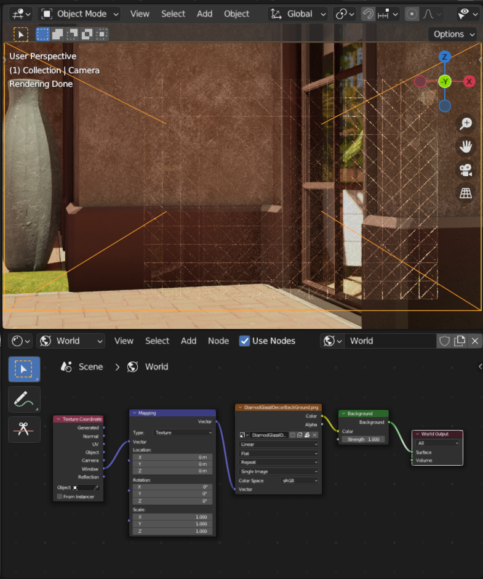The image size is (483, 579).
Task: Click the World breadcrumb
Action: (x=148, y=366)
